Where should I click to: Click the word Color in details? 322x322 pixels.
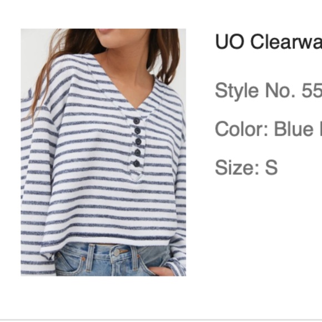(241, 129)
